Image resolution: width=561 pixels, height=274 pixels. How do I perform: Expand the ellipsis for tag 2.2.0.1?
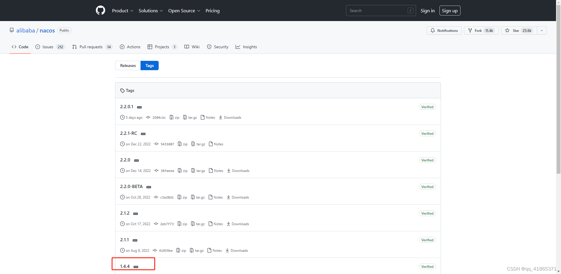coord(139,107)
